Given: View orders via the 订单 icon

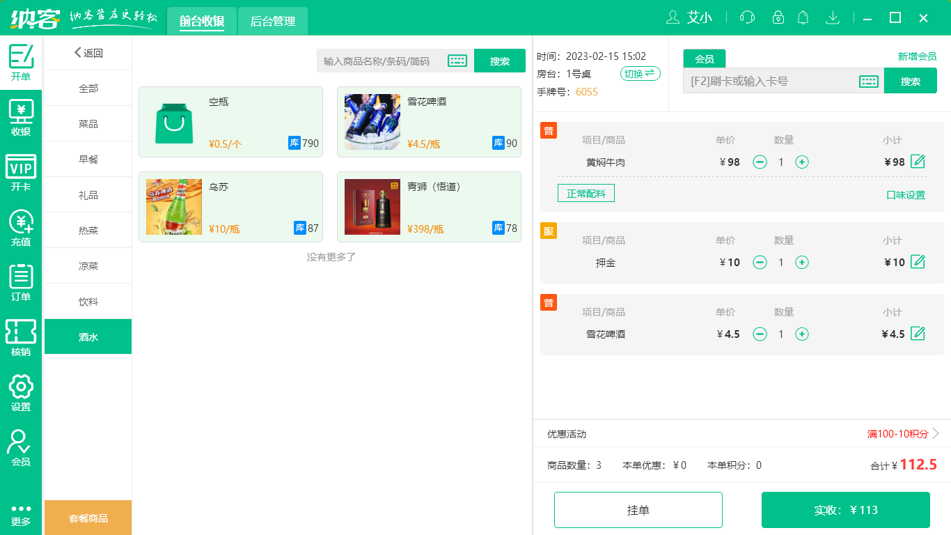Looking at the screenshot, I should tap(21, 280).
